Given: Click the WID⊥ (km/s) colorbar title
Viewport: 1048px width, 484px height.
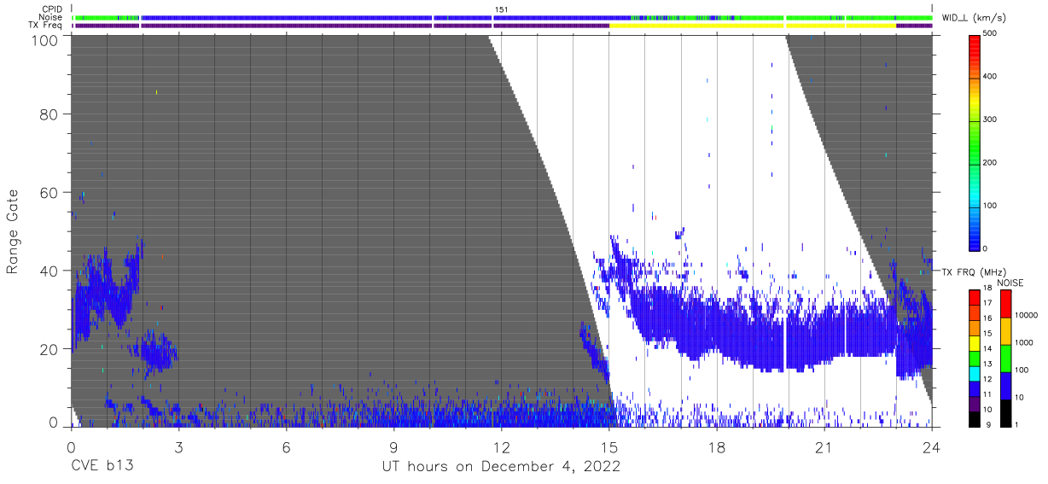Looking at the screenshot, I should tap(975, 17).
